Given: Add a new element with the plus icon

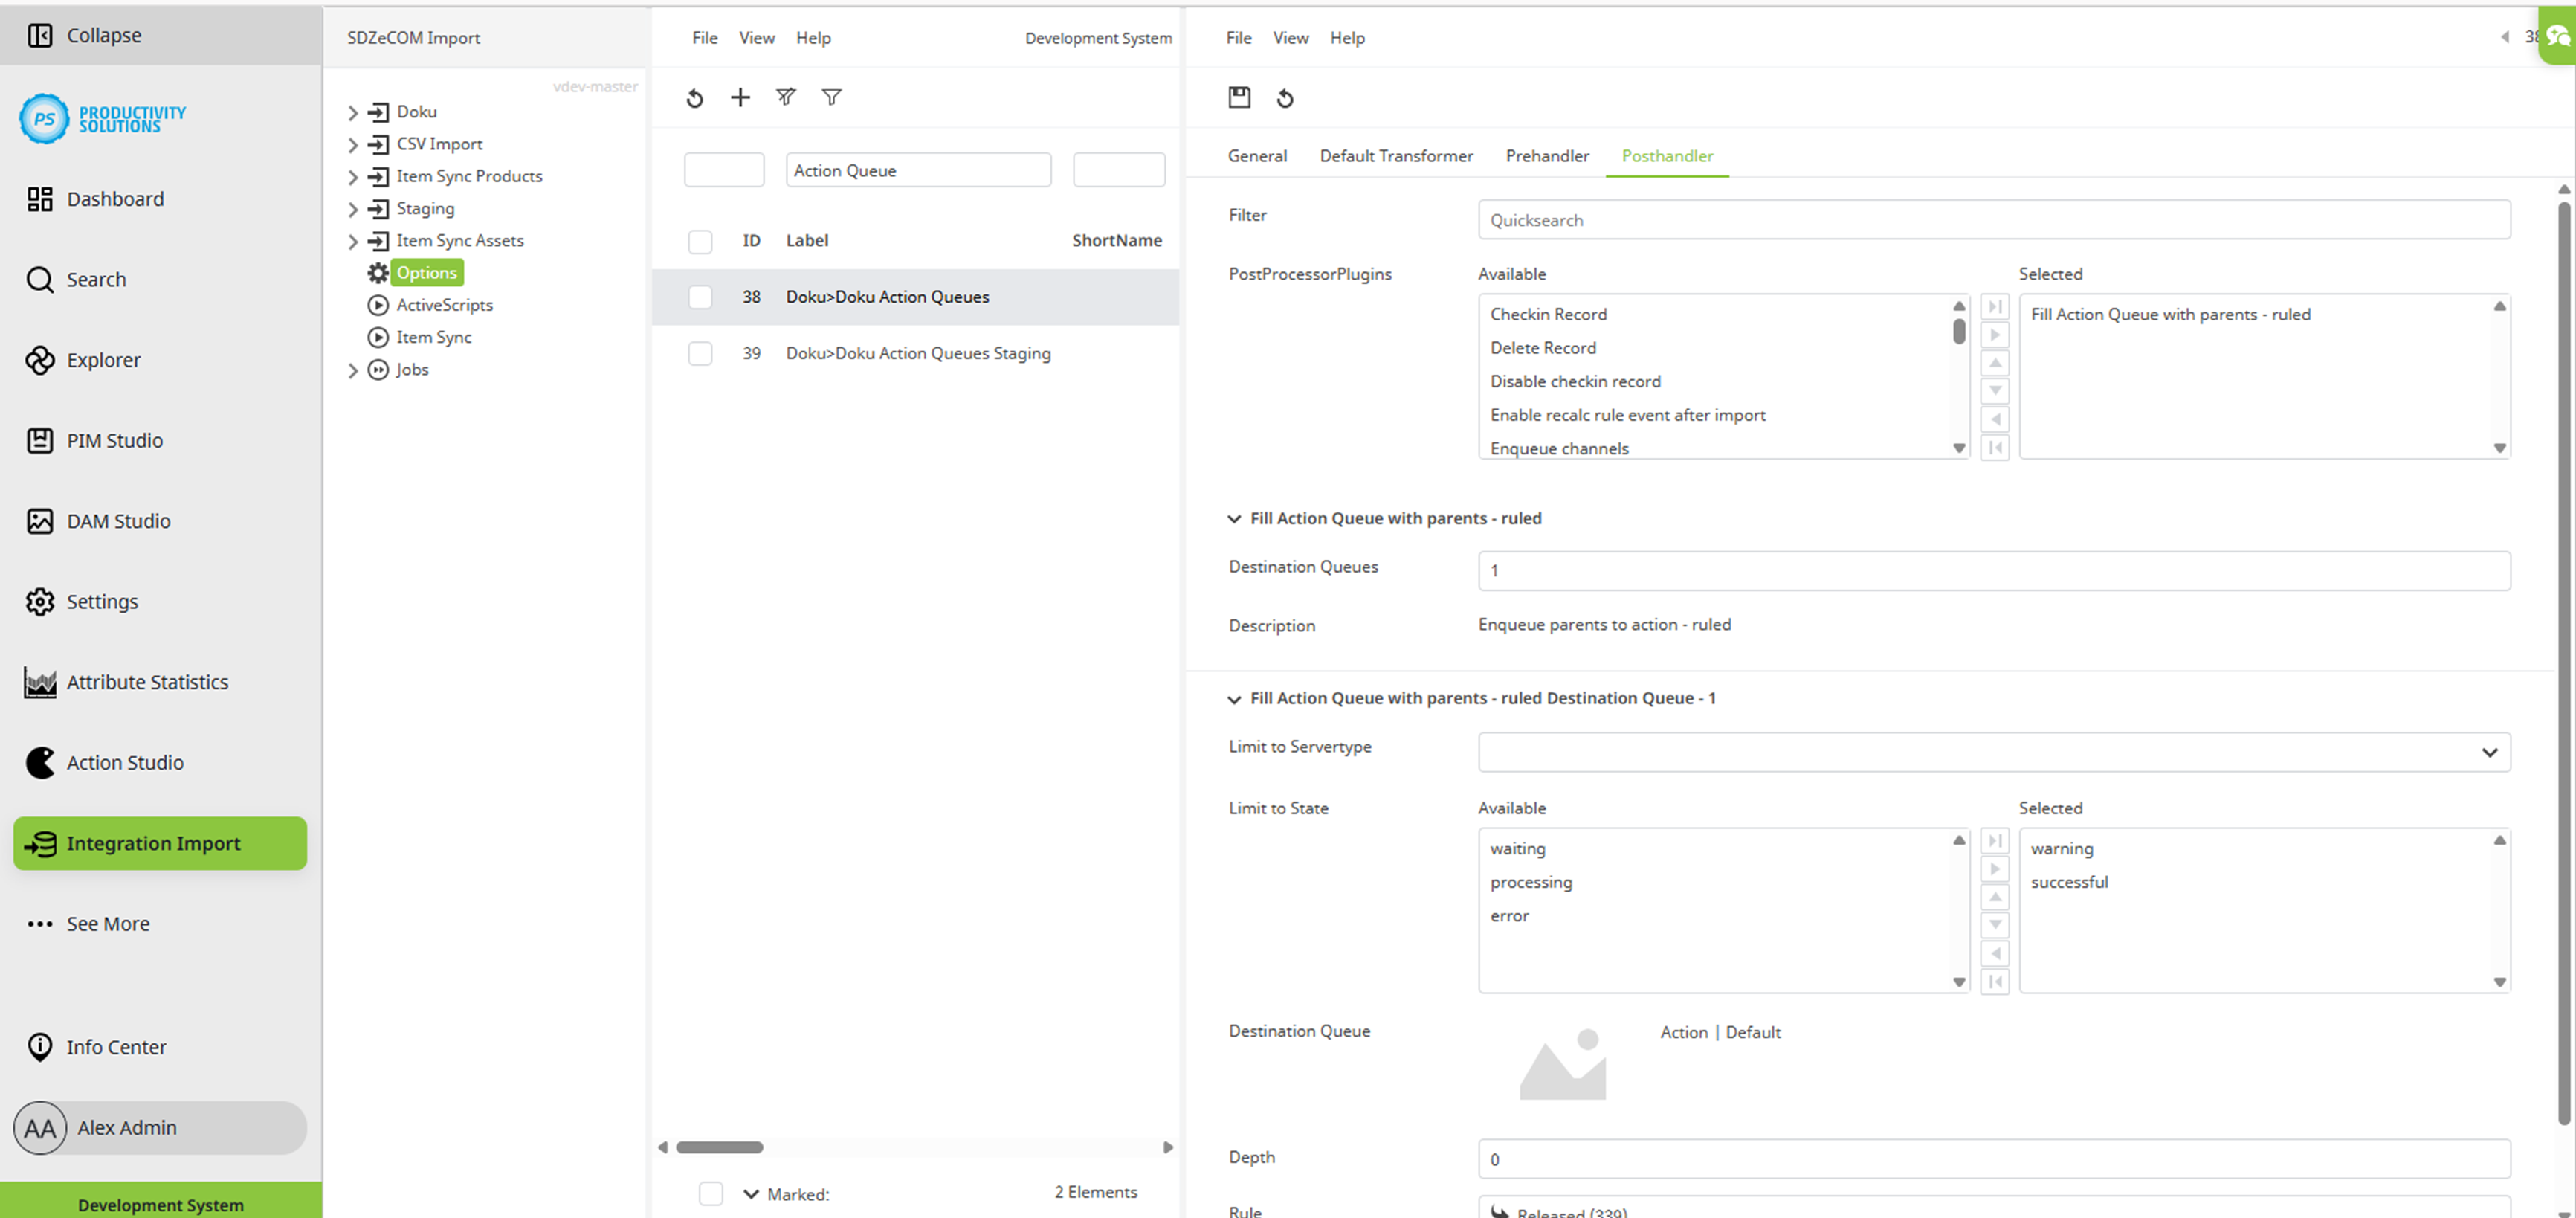Looking at the screenshot, I should click(740, 97).
